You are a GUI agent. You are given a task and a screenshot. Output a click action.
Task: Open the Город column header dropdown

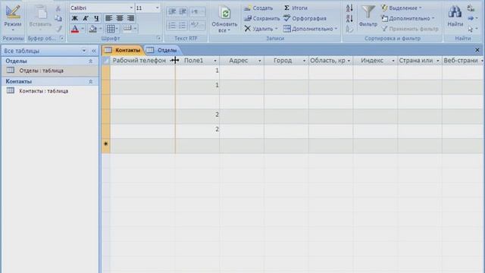304,61
